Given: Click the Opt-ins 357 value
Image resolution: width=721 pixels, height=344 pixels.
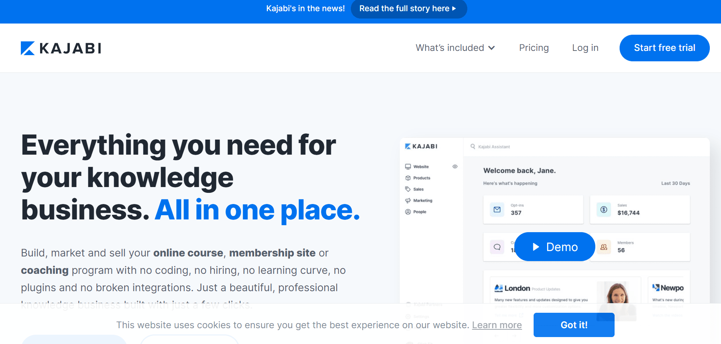Looking at the screenshot, I should 516,213.
